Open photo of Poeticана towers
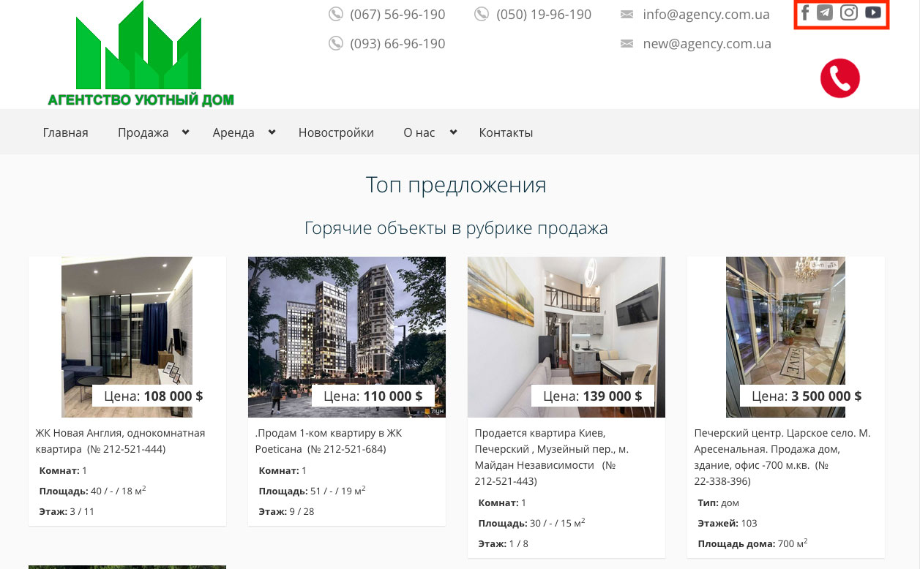The image size is (920, 569). (347, 337)
